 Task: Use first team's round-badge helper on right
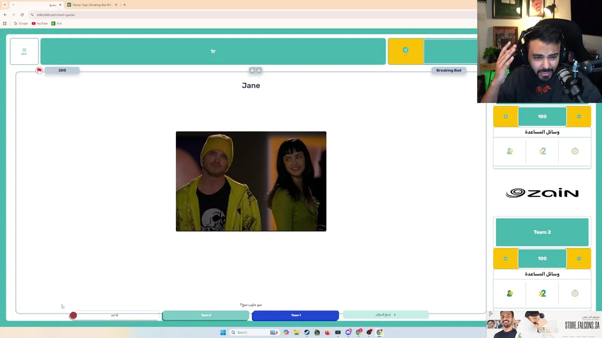[575, 151]
